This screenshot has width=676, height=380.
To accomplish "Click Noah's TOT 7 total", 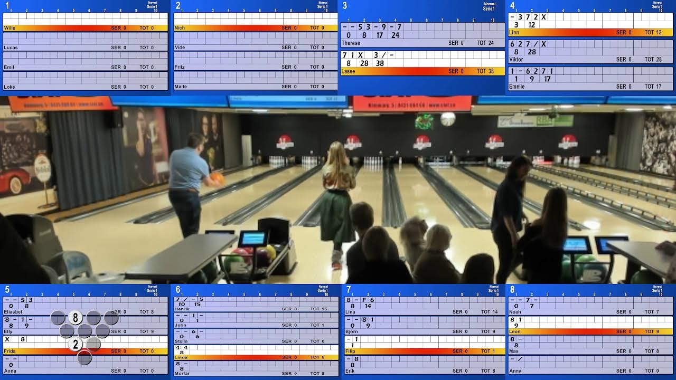I will (x=652, y=312).
